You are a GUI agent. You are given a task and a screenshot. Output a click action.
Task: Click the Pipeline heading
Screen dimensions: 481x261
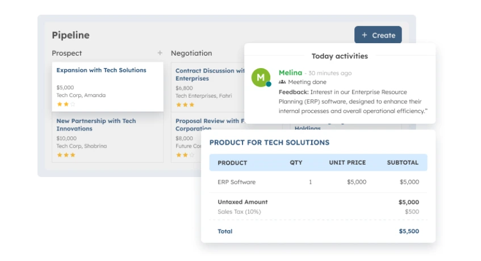pyautogui.click(x=70, y=35)
